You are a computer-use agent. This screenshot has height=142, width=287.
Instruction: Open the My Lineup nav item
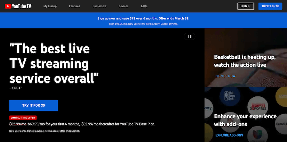click(50, 6)
